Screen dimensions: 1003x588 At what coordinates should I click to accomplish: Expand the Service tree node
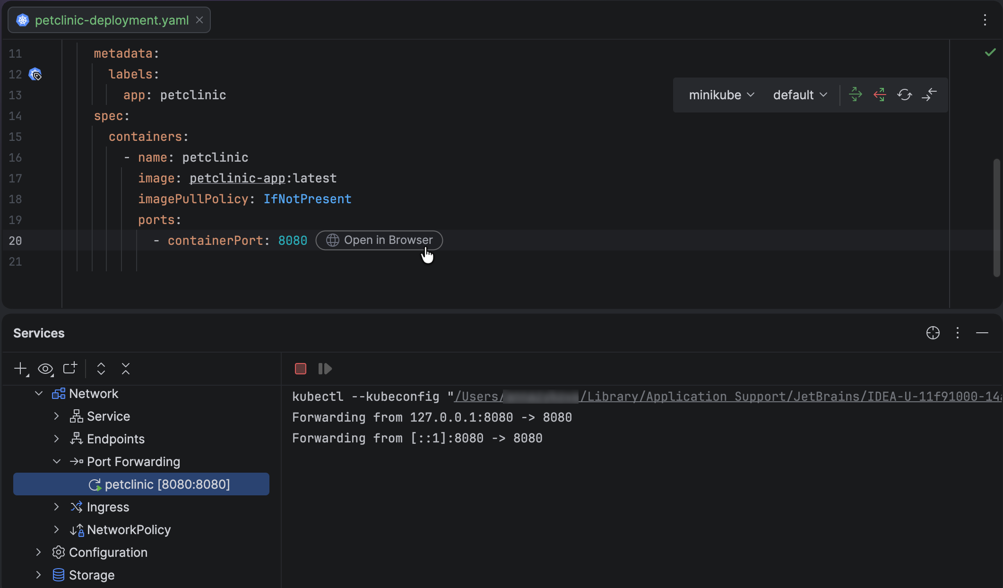coord(57,416)
